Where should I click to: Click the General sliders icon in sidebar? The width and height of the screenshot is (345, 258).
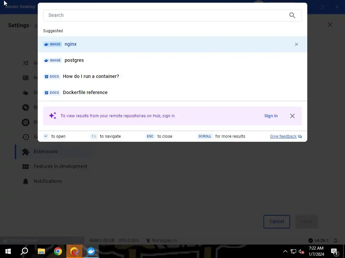pyautogui.click(x=26, y=63)
